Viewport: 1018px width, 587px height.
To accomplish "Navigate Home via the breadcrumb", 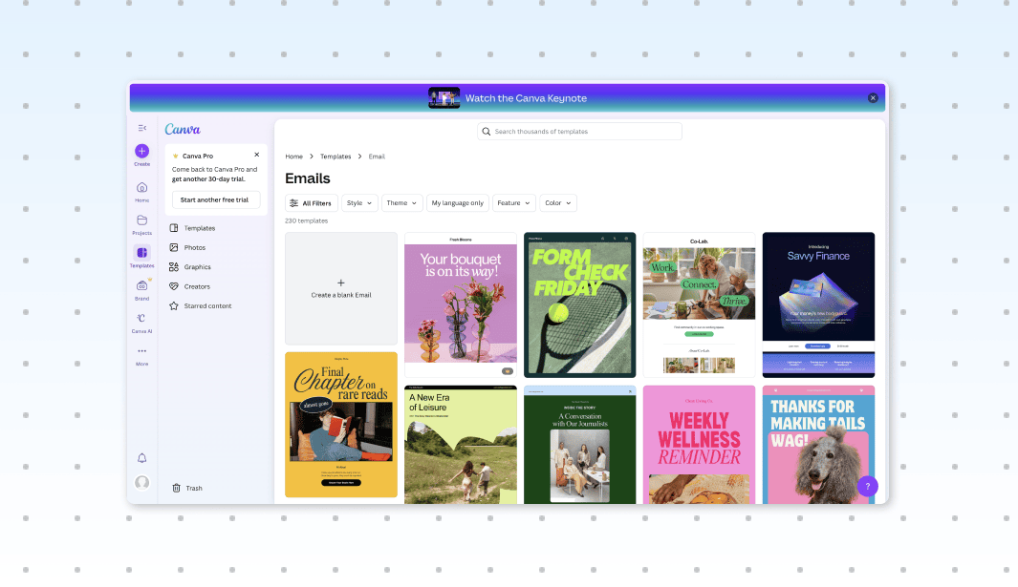I will (x=293, y=156).
